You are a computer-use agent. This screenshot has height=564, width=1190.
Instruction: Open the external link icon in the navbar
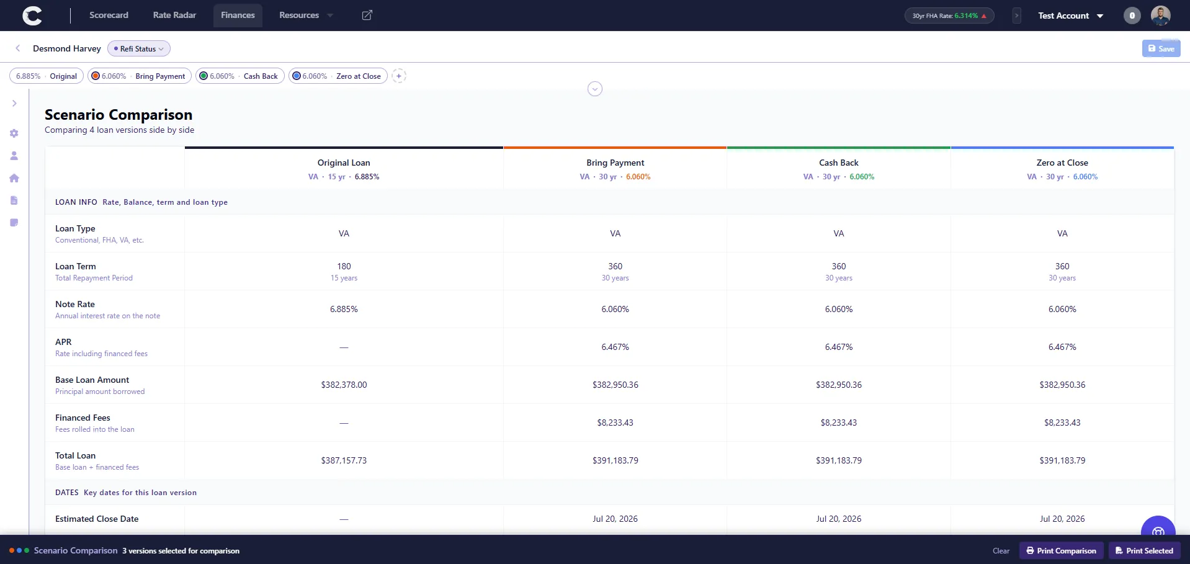367,15
